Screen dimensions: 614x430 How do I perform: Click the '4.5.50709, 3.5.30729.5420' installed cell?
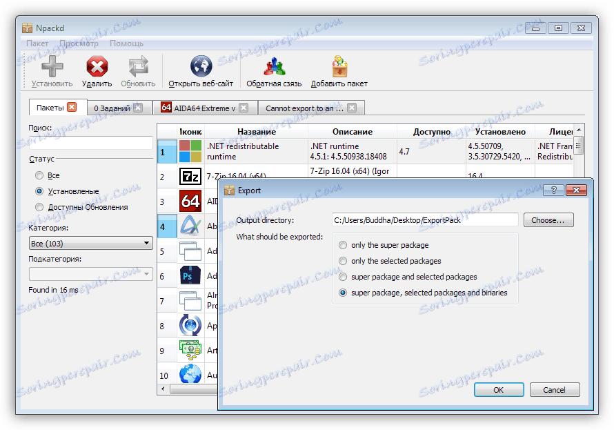pos(500,152)
